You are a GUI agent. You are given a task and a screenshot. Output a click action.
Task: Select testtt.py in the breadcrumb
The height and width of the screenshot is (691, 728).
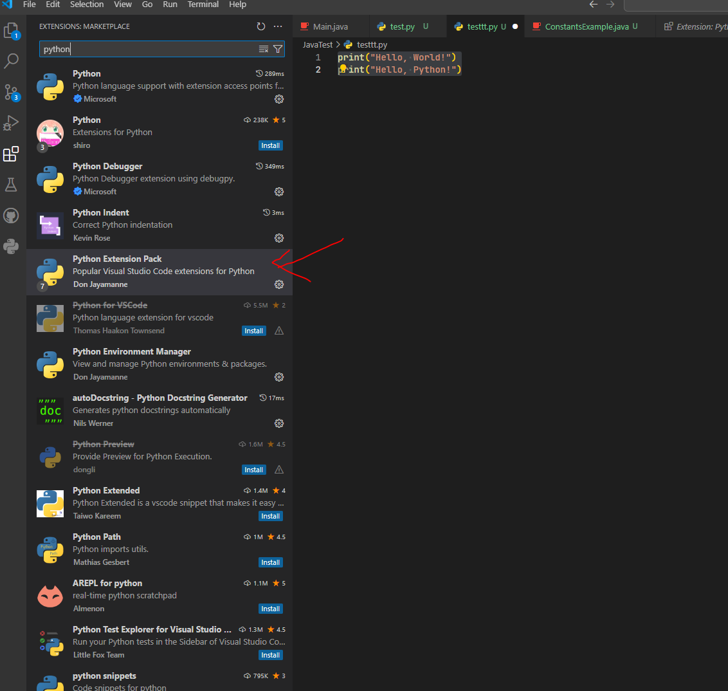pos(372,44)
